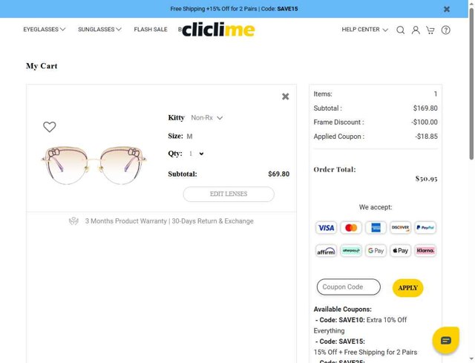This screenshot has width=475, height=363.
Task: Click the American Express payment icon
Action: tap(376, 228)
